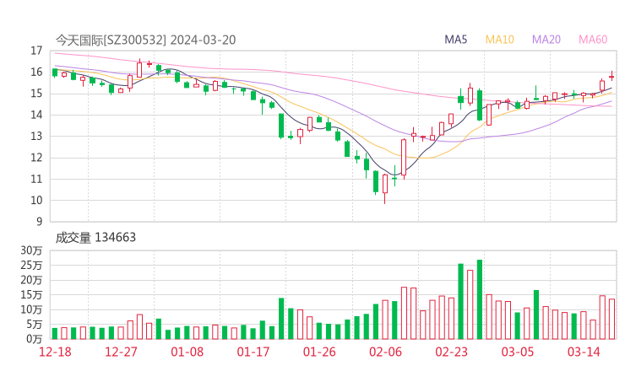Click the MA60 legend label
This screenshot has height=371, width=625.
(x=593, y=40)
